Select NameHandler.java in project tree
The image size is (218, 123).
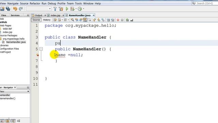(16, 42)
